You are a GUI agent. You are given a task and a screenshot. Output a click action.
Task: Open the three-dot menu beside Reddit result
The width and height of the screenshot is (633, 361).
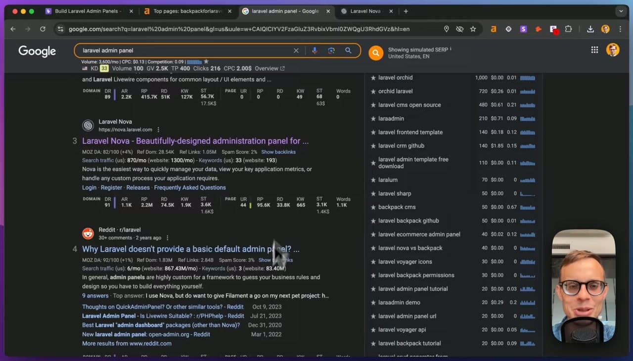pyautogui.click(x=167, y=238)
